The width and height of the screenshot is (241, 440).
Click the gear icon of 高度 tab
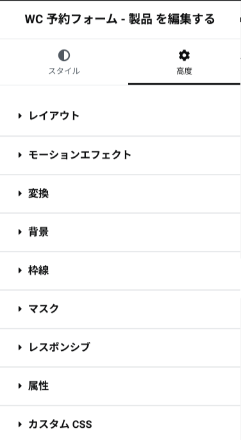184,56
